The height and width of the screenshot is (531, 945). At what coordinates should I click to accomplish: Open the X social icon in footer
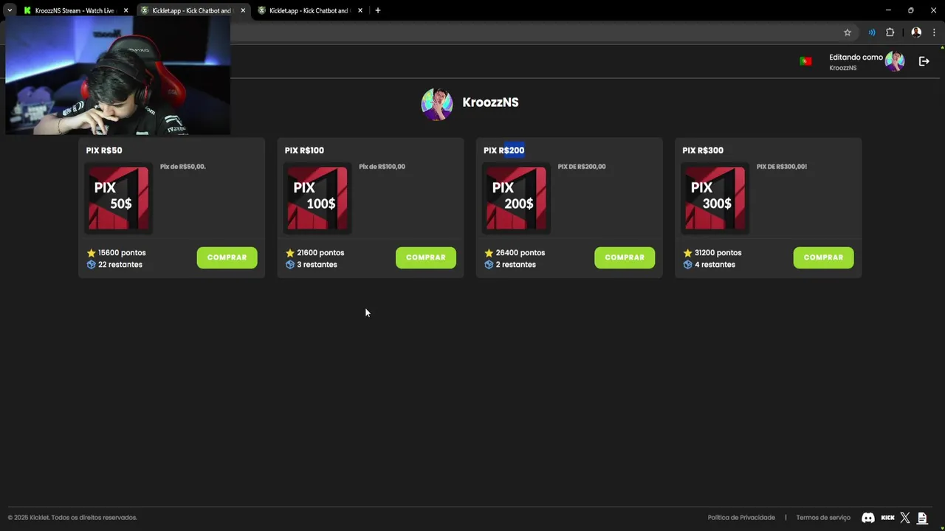tap(905, 518)
